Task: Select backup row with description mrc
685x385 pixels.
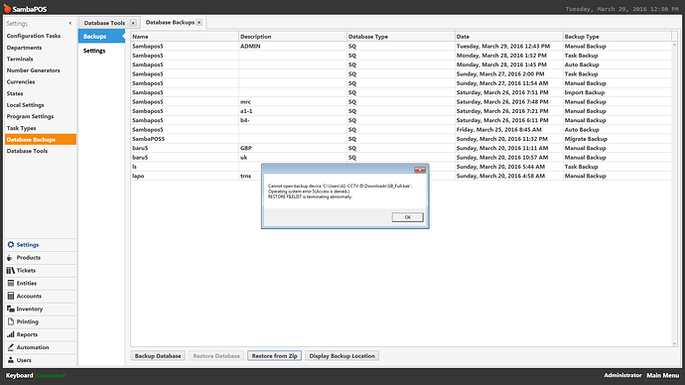Action: pos(401,101)
